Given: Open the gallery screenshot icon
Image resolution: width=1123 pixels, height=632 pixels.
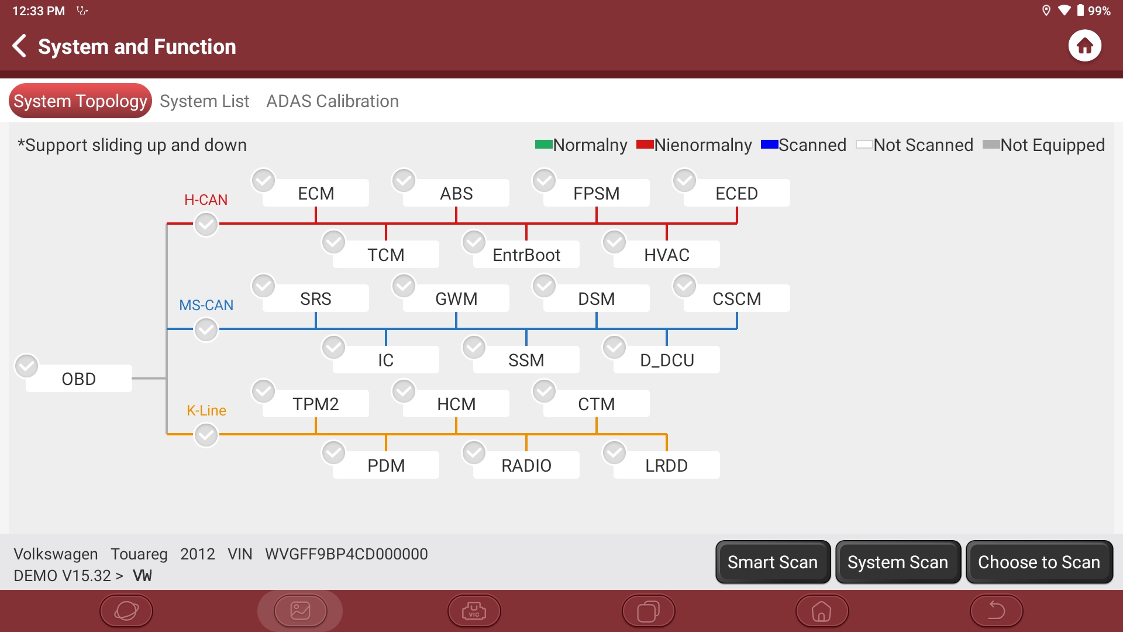Looking at the screenshot, I should (300, 611).
